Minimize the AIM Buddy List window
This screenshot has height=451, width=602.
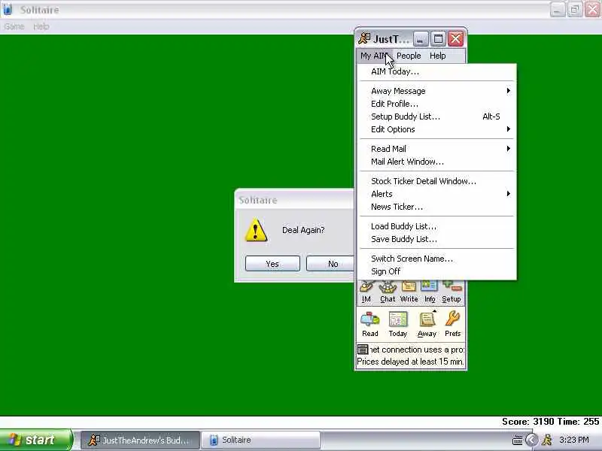tap(421, 39)
